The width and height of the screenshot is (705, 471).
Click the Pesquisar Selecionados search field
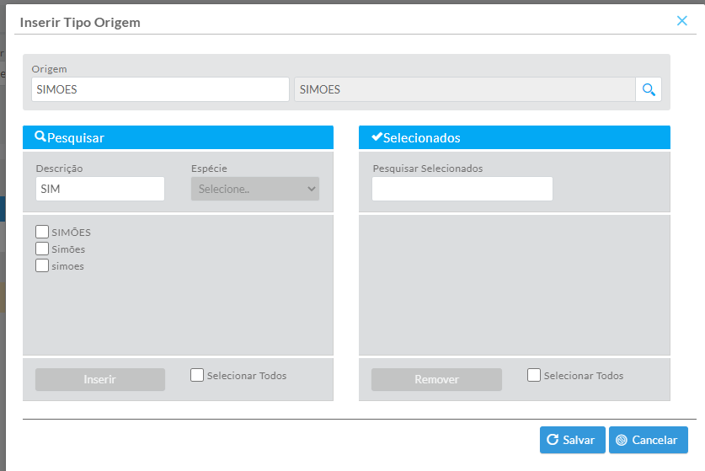pos(462,189)
